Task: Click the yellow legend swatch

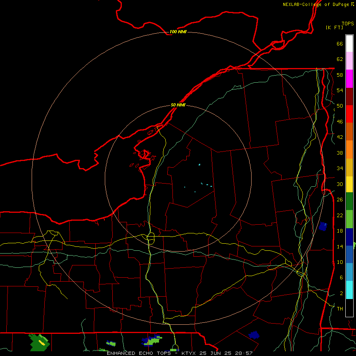Action: (349, 184)
